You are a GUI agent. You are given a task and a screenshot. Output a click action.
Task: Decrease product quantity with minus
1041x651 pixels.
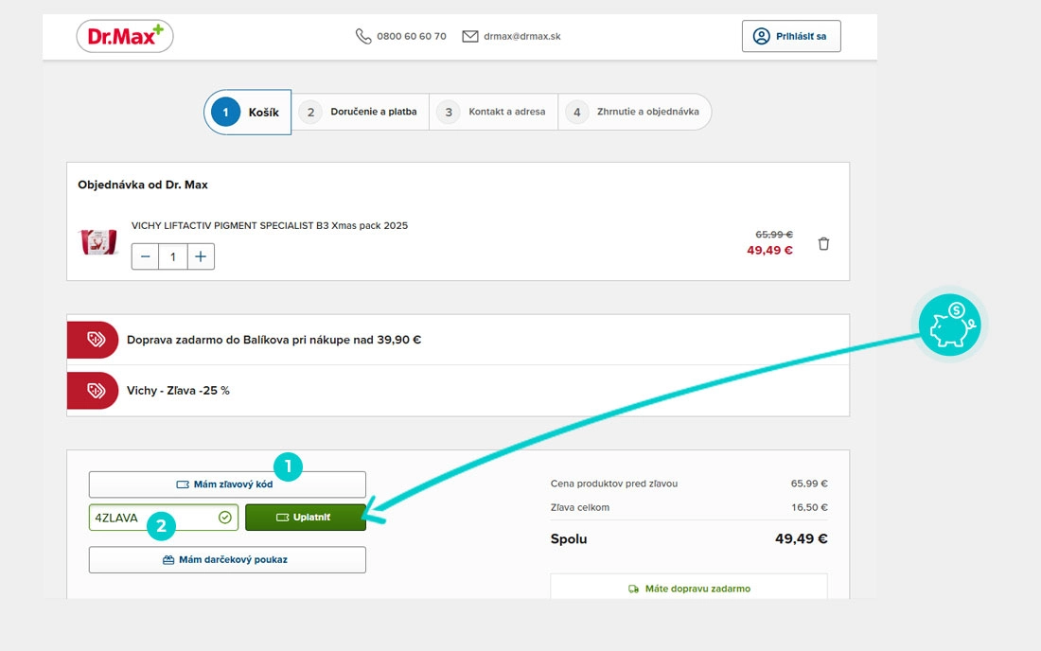point(146,256)
